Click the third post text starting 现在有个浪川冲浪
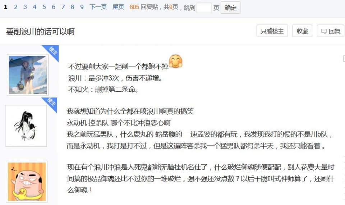 click(201, 179)
